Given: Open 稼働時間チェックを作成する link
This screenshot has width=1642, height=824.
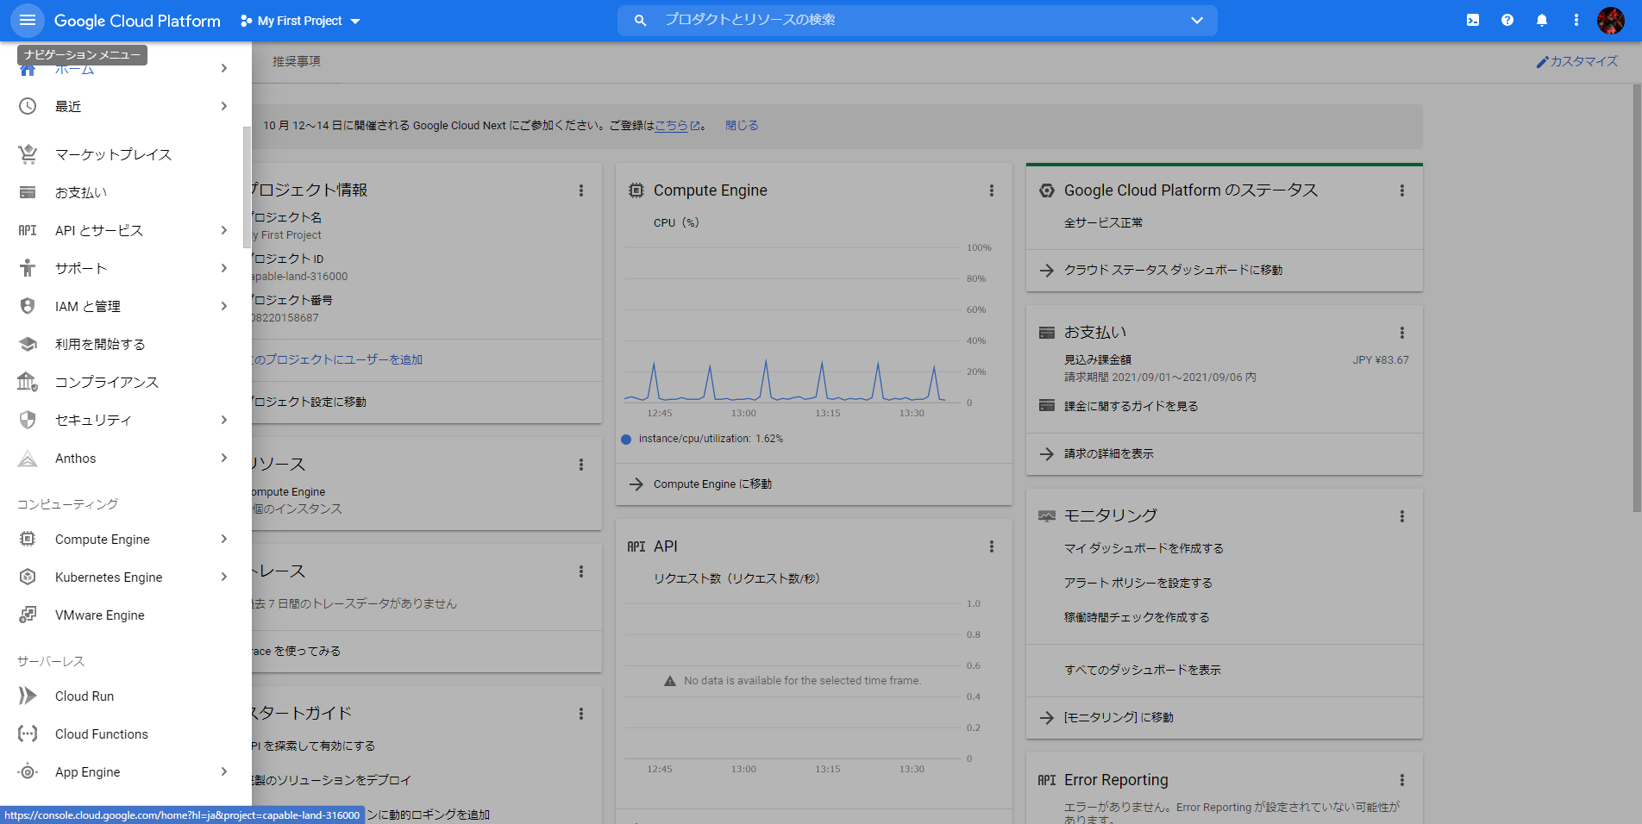Looking at the screenshot, I should tap(1137, 617).
